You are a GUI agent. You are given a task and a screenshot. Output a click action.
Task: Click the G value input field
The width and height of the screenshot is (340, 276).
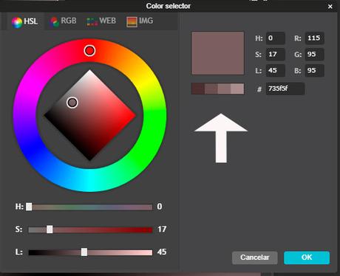[x=314, y=55]
